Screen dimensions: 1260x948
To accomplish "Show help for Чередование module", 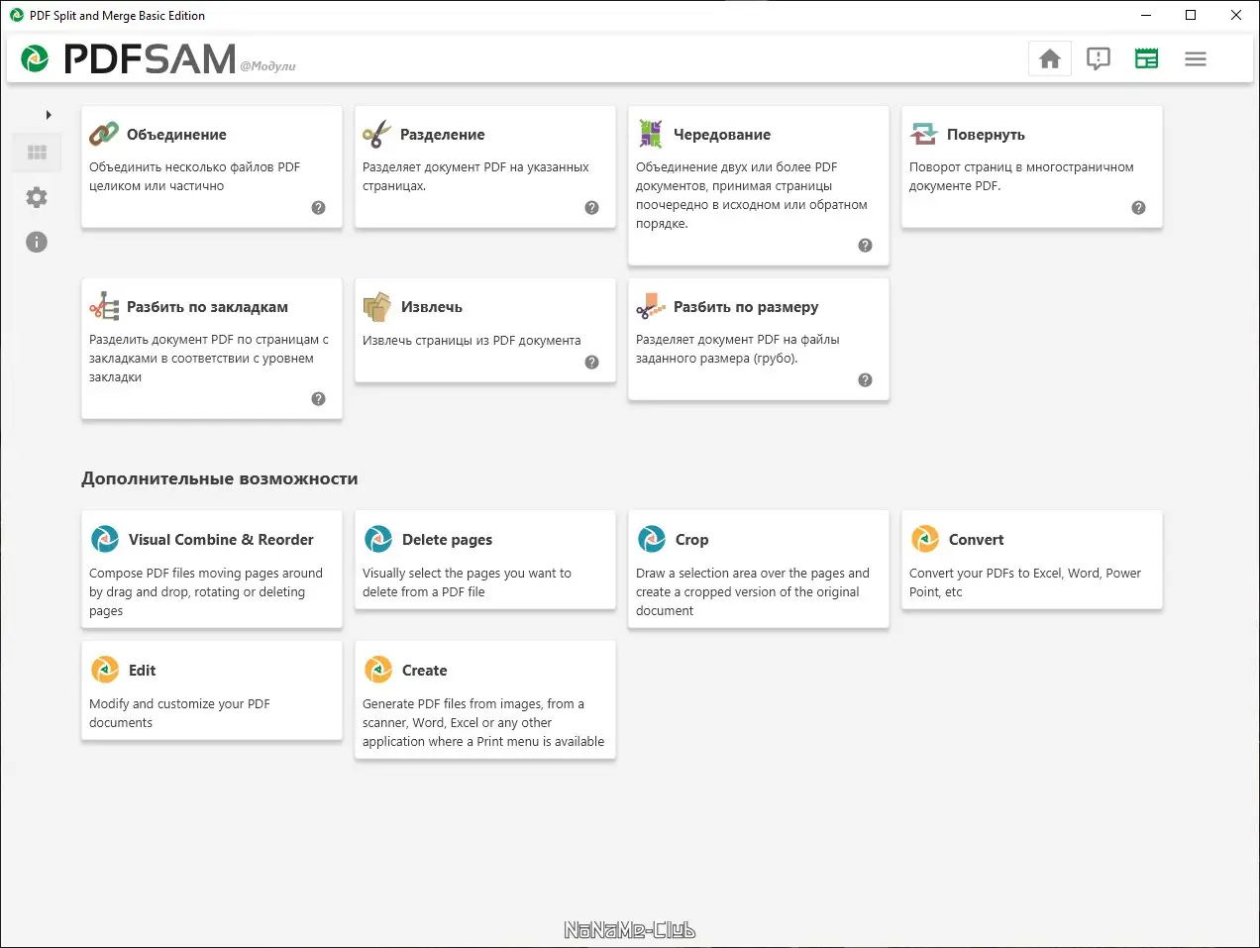I will (x=865, y=246).
